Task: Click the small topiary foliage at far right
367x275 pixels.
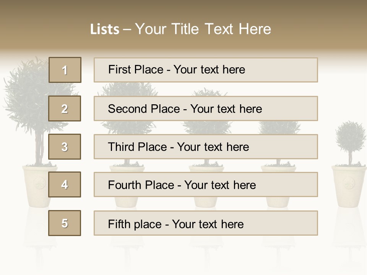Action: (350, 137)
